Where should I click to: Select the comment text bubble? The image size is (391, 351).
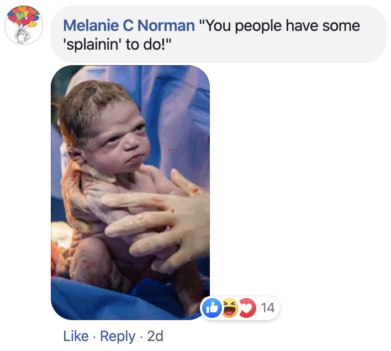pos(219,34)
